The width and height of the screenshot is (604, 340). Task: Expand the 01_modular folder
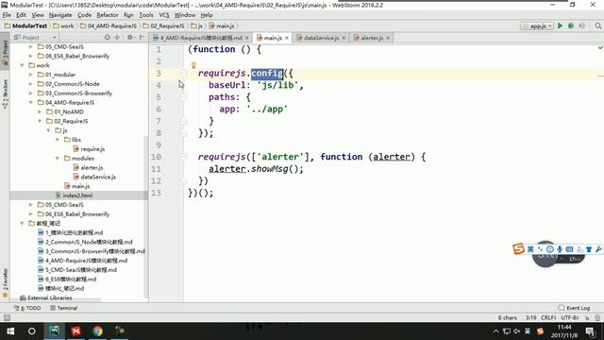(x=31, y=75)
